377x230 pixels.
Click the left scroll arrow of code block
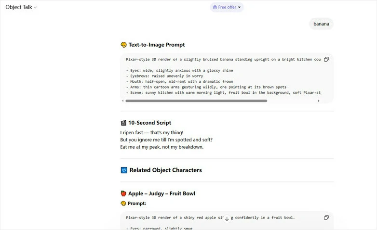123,101
